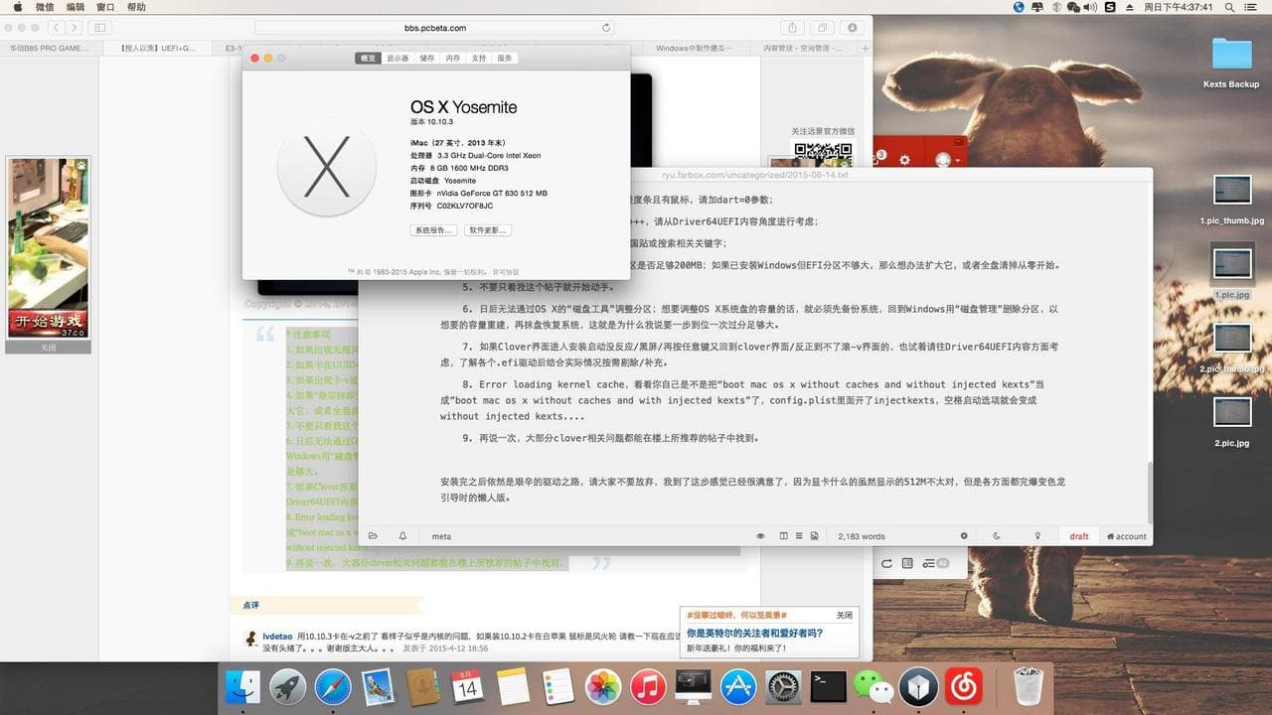Click the eject icon in menu bar
The width and height of the screenshot is (1272, 715).
click(x=1131, y=7)
